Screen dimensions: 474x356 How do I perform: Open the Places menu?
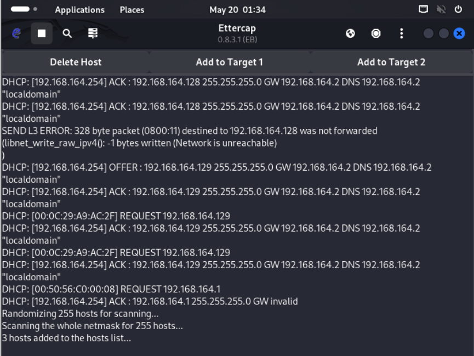pos(132,9)
